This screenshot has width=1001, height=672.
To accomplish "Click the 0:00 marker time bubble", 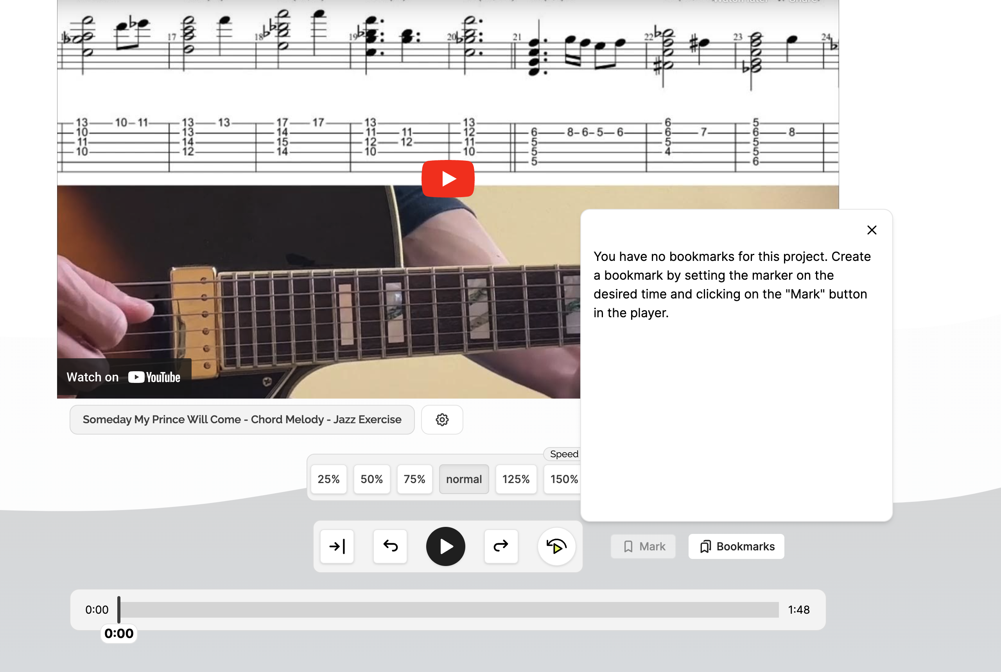I will coord(118,633).
